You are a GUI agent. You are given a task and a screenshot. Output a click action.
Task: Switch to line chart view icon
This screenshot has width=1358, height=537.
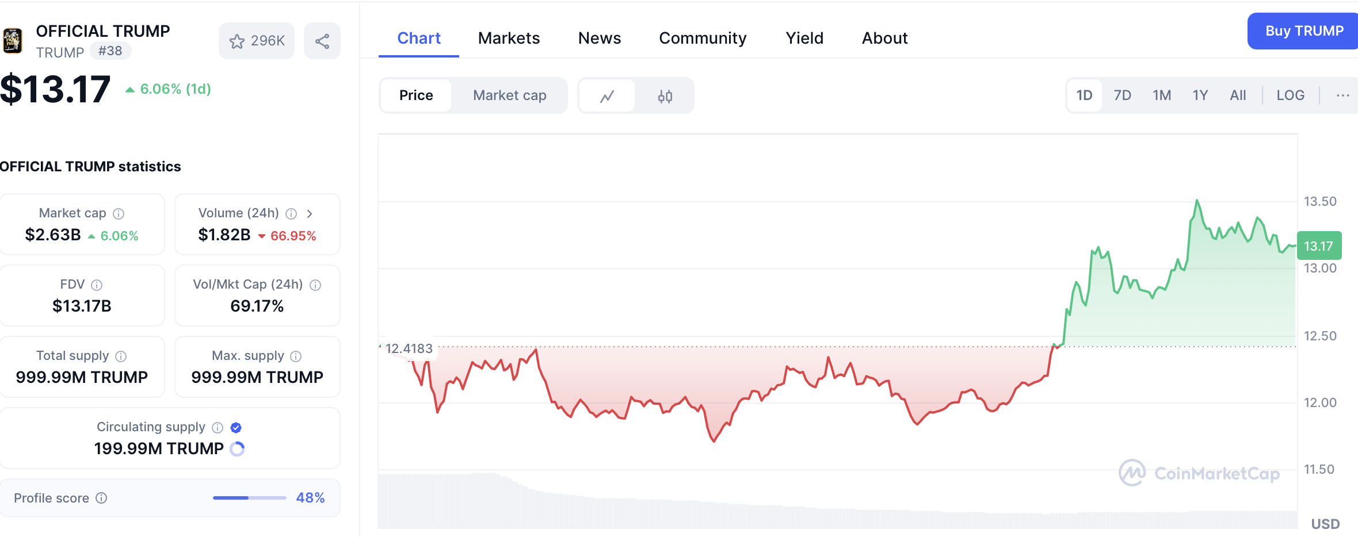[x=607, y=96]
